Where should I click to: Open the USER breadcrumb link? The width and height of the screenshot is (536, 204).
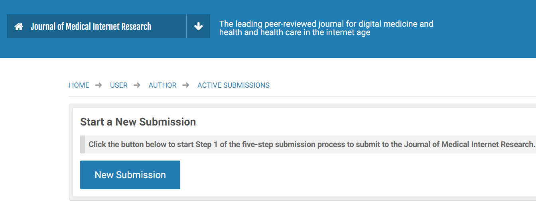(119, 85)
